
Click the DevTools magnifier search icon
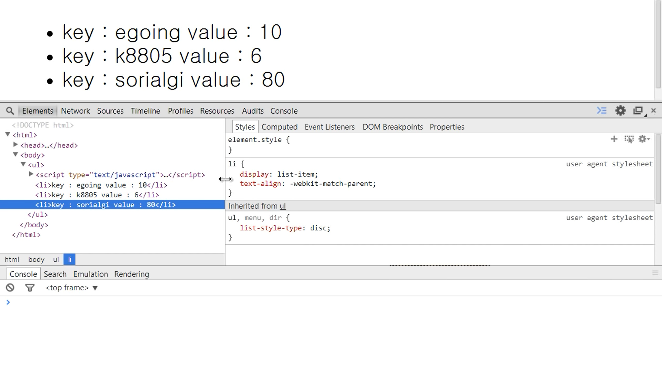coord(10,111)
